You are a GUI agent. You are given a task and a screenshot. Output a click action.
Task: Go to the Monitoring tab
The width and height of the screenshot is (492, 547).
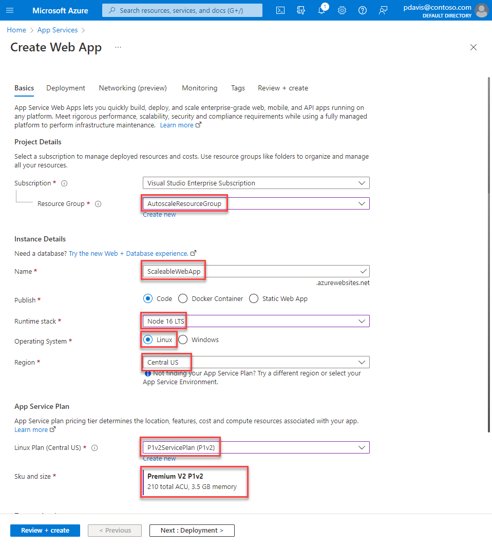[199, 88]
